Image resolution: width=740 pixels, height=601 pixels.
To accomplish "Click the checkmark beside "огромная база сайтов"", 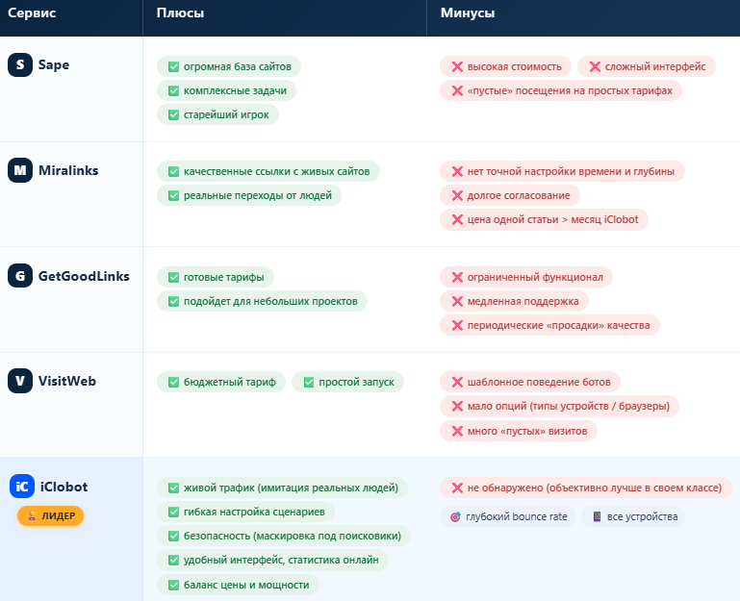I will coord(173,66).
